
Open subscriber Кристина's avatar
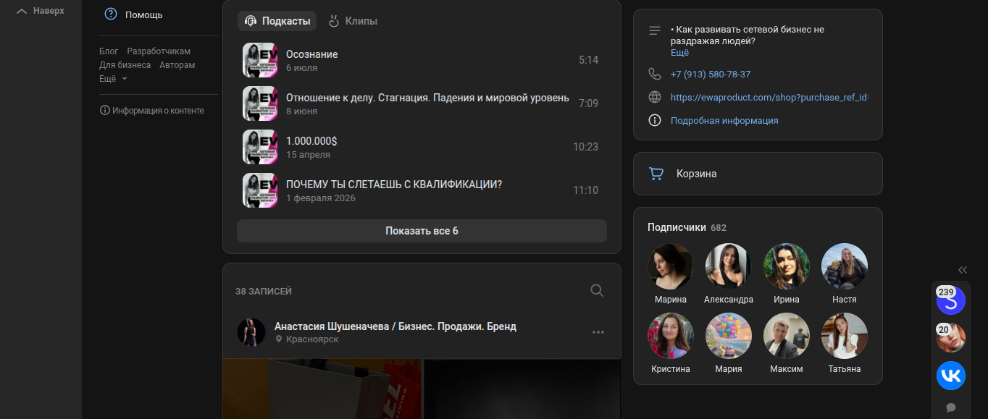pos(671,336)
